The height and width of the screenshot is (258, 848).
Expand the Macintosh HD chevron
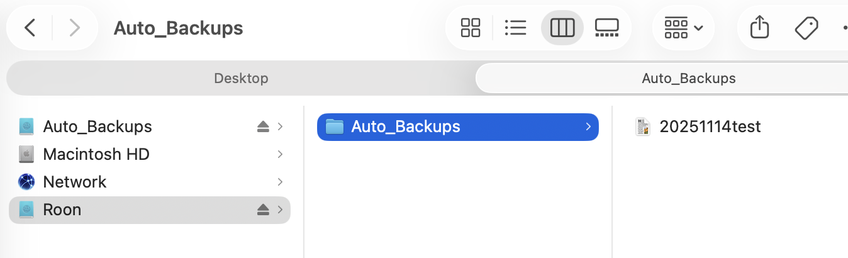pyautogui.click(x=280, y=154)
